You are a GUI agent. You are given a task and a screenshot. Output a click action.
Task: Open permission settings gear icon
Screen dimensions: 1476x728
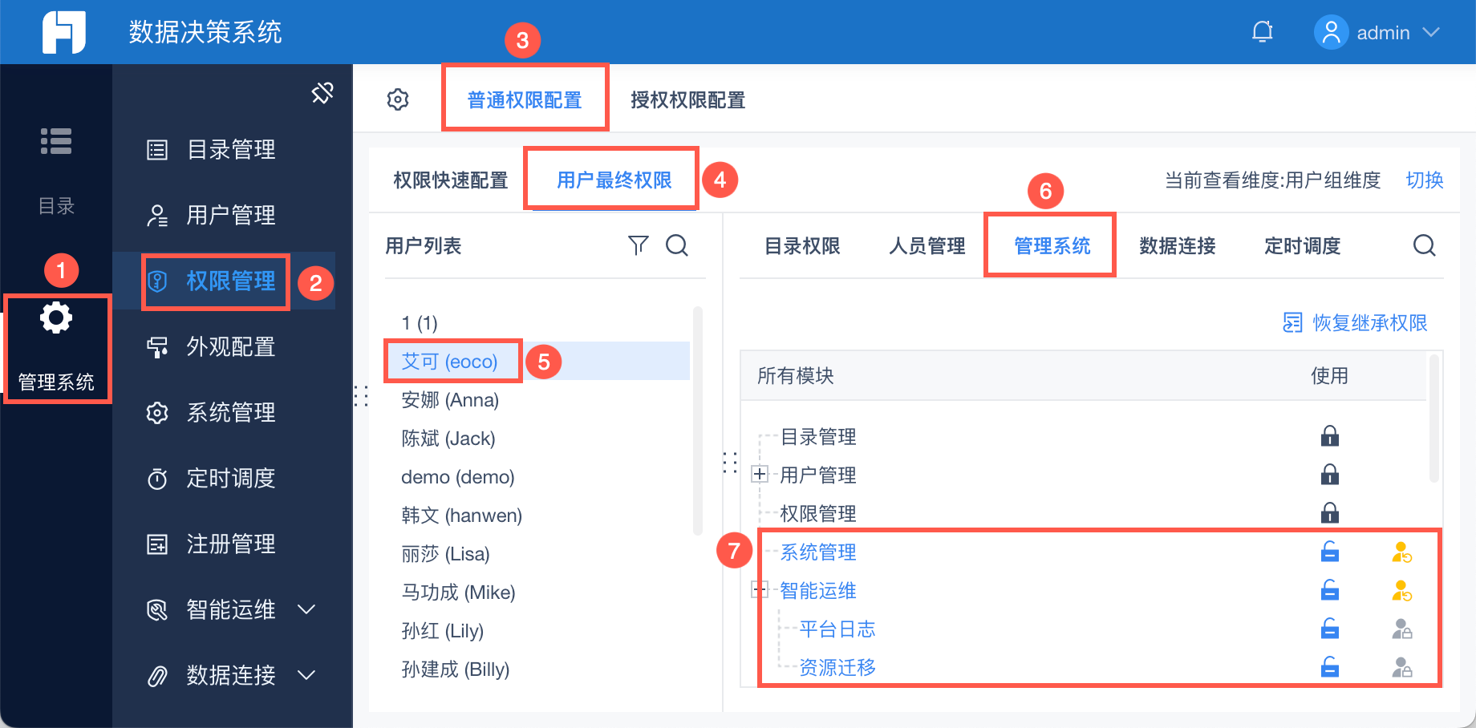[398, 99]
